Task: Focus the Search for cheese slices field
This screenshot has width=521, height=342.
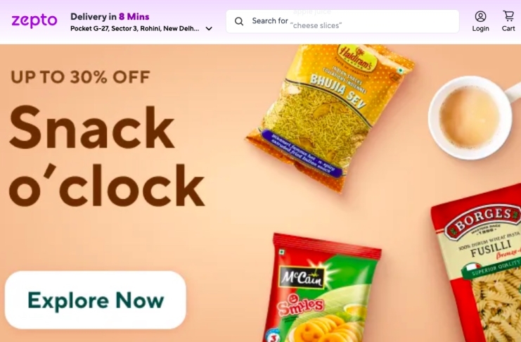Action: point(342,21)
